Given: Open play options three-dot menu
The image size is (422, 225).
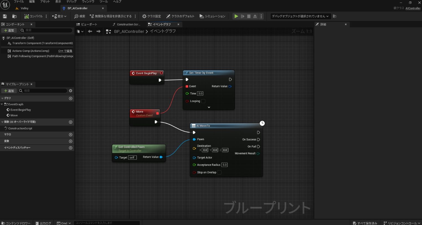Looking at the screenshot, I should (261, 16).
